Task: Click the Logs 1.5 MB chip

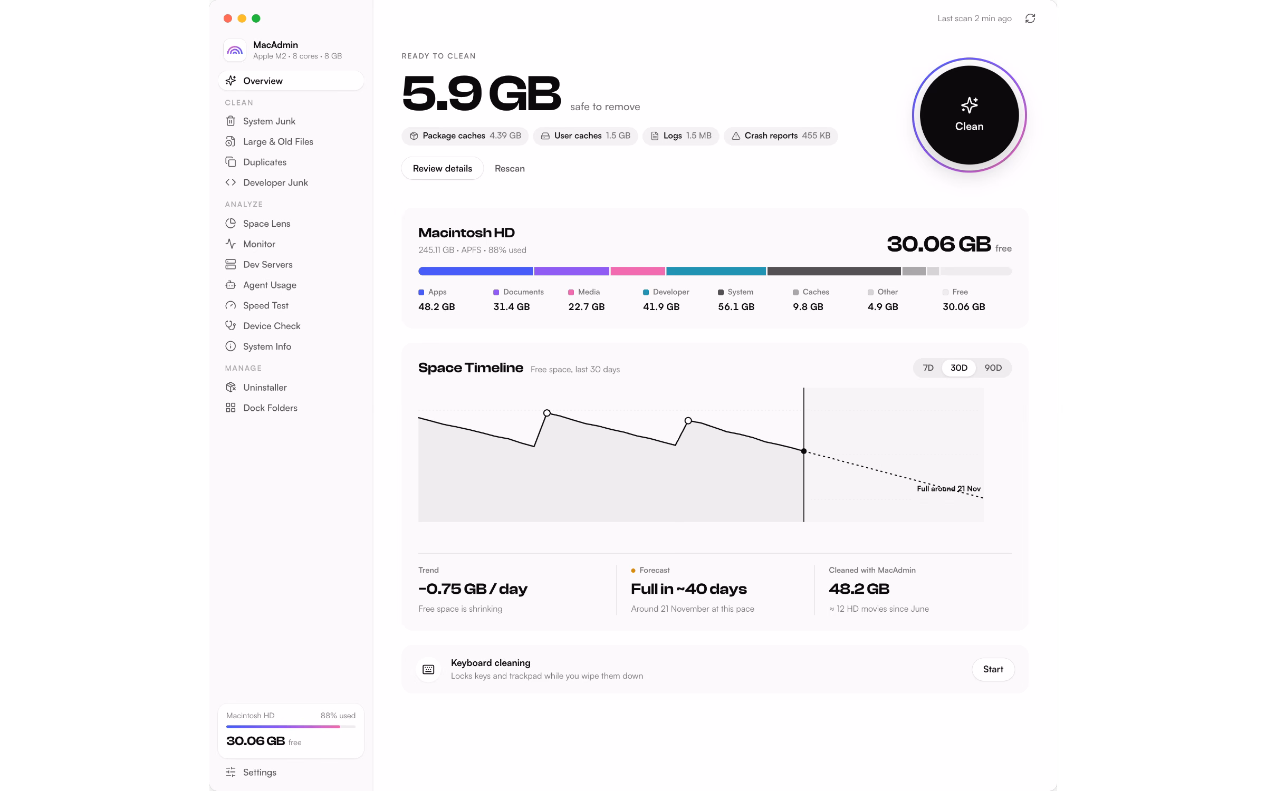Action: (680, 136)
